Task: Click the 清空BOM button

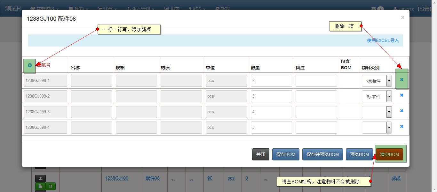Action: click(389, 154)
